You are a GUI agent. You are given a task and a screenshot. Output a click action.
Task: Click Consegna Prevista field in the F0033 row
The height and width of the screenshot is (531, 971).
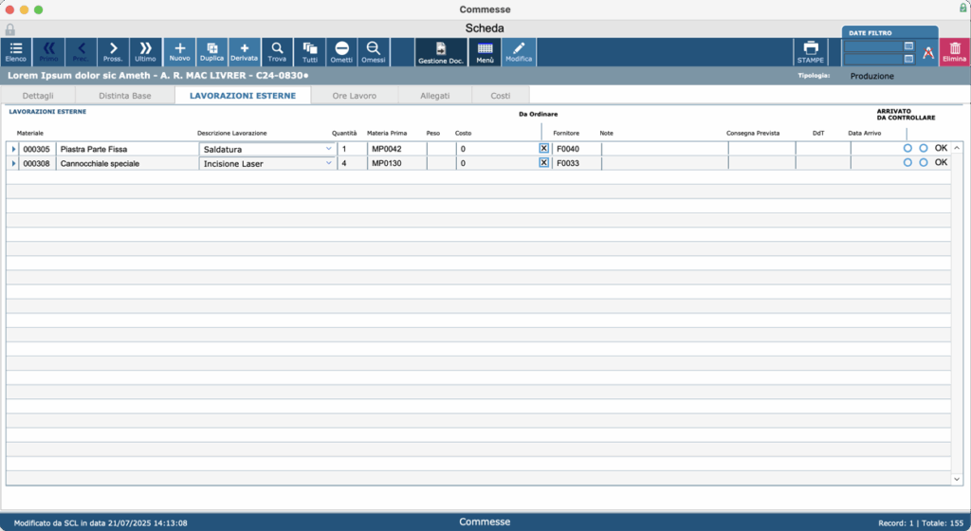coord(761,163)
